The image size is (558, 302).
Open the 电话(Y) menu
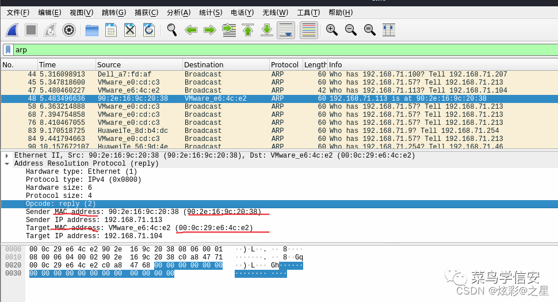[x=242, y=13]
